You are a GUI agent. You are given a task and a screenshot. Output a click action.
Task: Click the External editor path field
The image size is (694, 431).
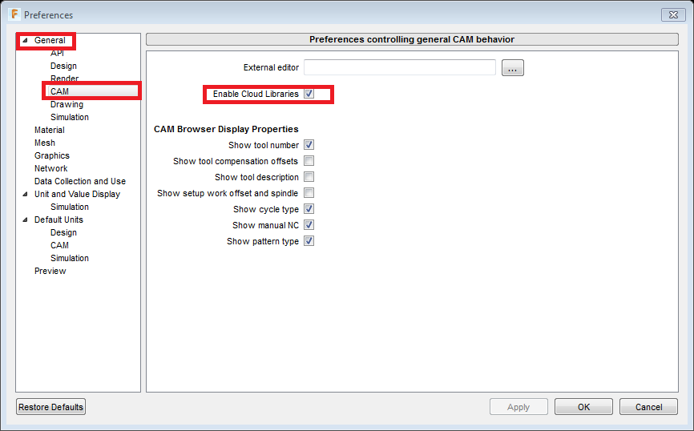[x=400, y=68]
